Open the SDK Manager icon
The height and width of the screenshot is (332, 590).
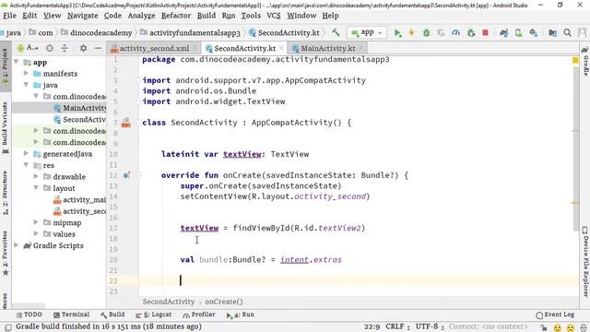534,33
